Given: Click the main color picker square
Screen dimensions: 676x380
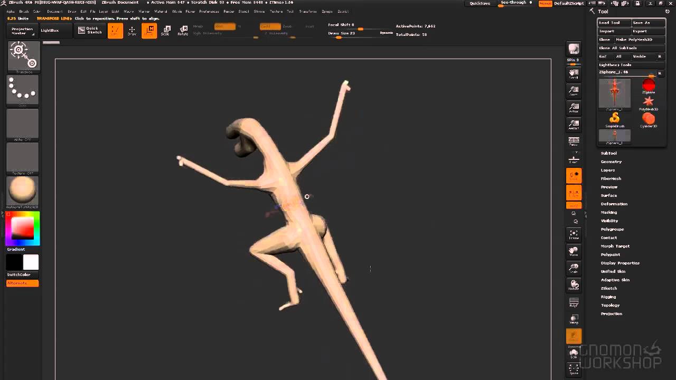Looking at the screenshot, I should click(x=23, y=229).
